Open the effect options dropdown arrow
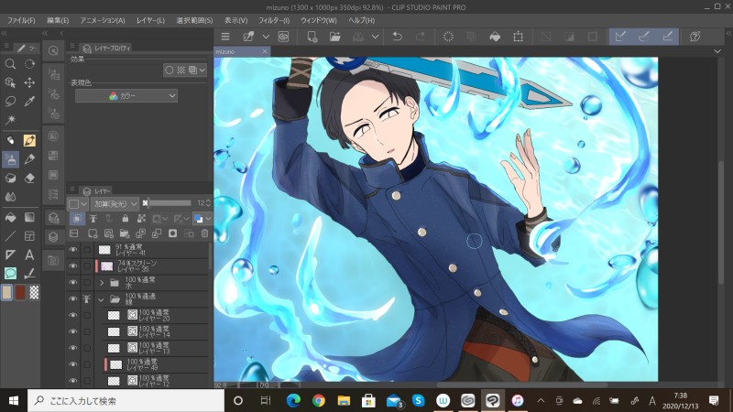The width and height of the screenshot is (733, 412). coord(202,70)
